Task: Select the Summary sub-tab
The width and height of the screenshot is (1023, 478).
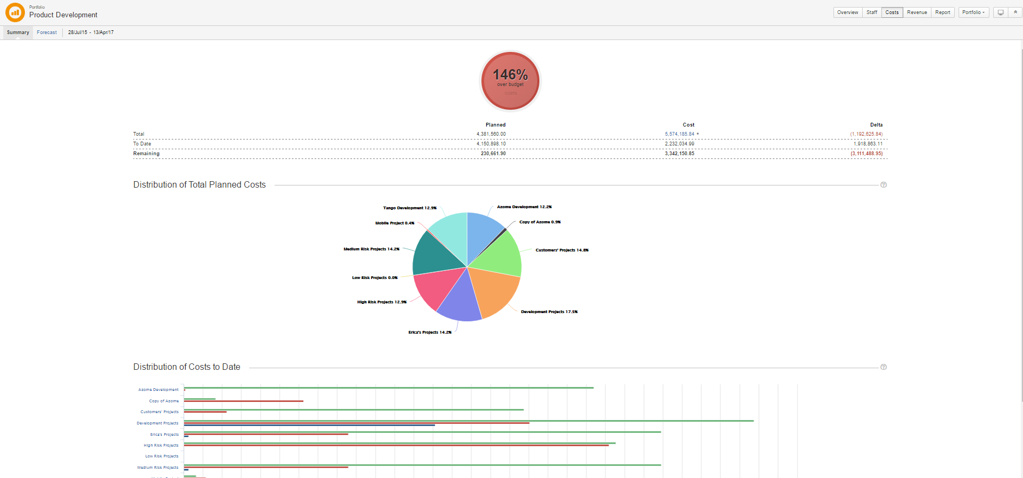Action: tap(18, 32)
